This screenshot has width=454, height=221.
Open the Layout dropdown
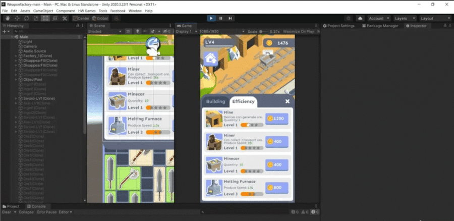click(x=435, y=18)
